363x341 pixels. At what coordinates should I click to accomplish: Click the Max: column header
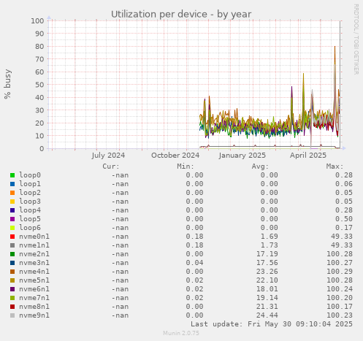click(x=335, y=166)
